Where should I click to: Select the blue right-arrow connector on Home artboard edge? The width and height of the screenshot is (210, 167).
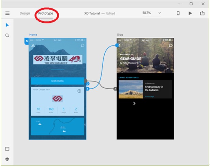tap(88, 84)
